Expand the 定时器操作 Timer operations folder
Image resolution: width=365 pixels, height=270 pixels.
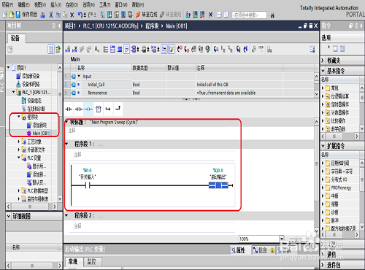click(x=323, y=104)
